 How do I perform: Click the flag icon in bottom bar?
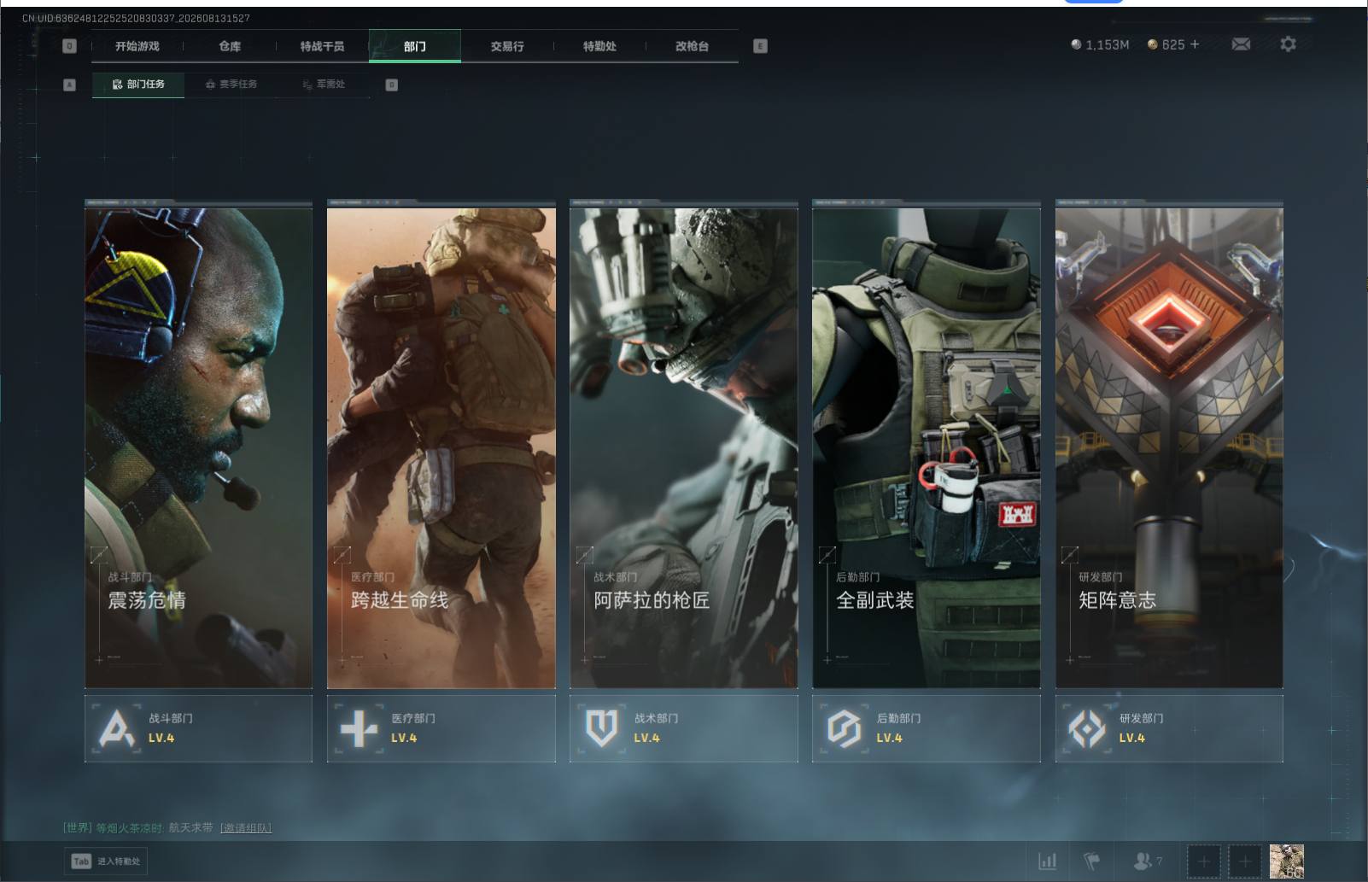[1091, 861]
